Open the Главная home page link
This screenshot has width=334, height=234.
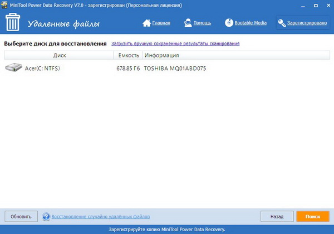tap(161, 23)
